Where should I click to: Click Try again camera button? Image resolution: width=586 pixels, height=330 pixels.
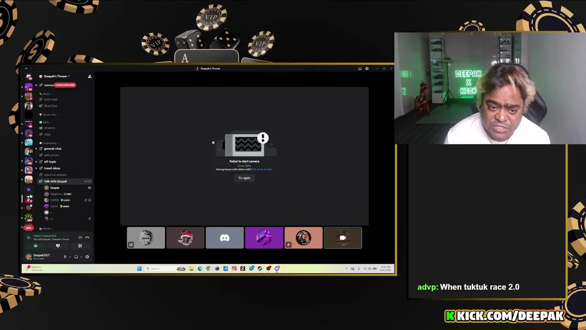244,178
